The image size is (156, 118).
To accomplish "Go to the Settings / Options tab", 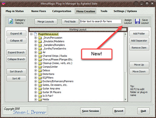I will (x=125, y=11).
